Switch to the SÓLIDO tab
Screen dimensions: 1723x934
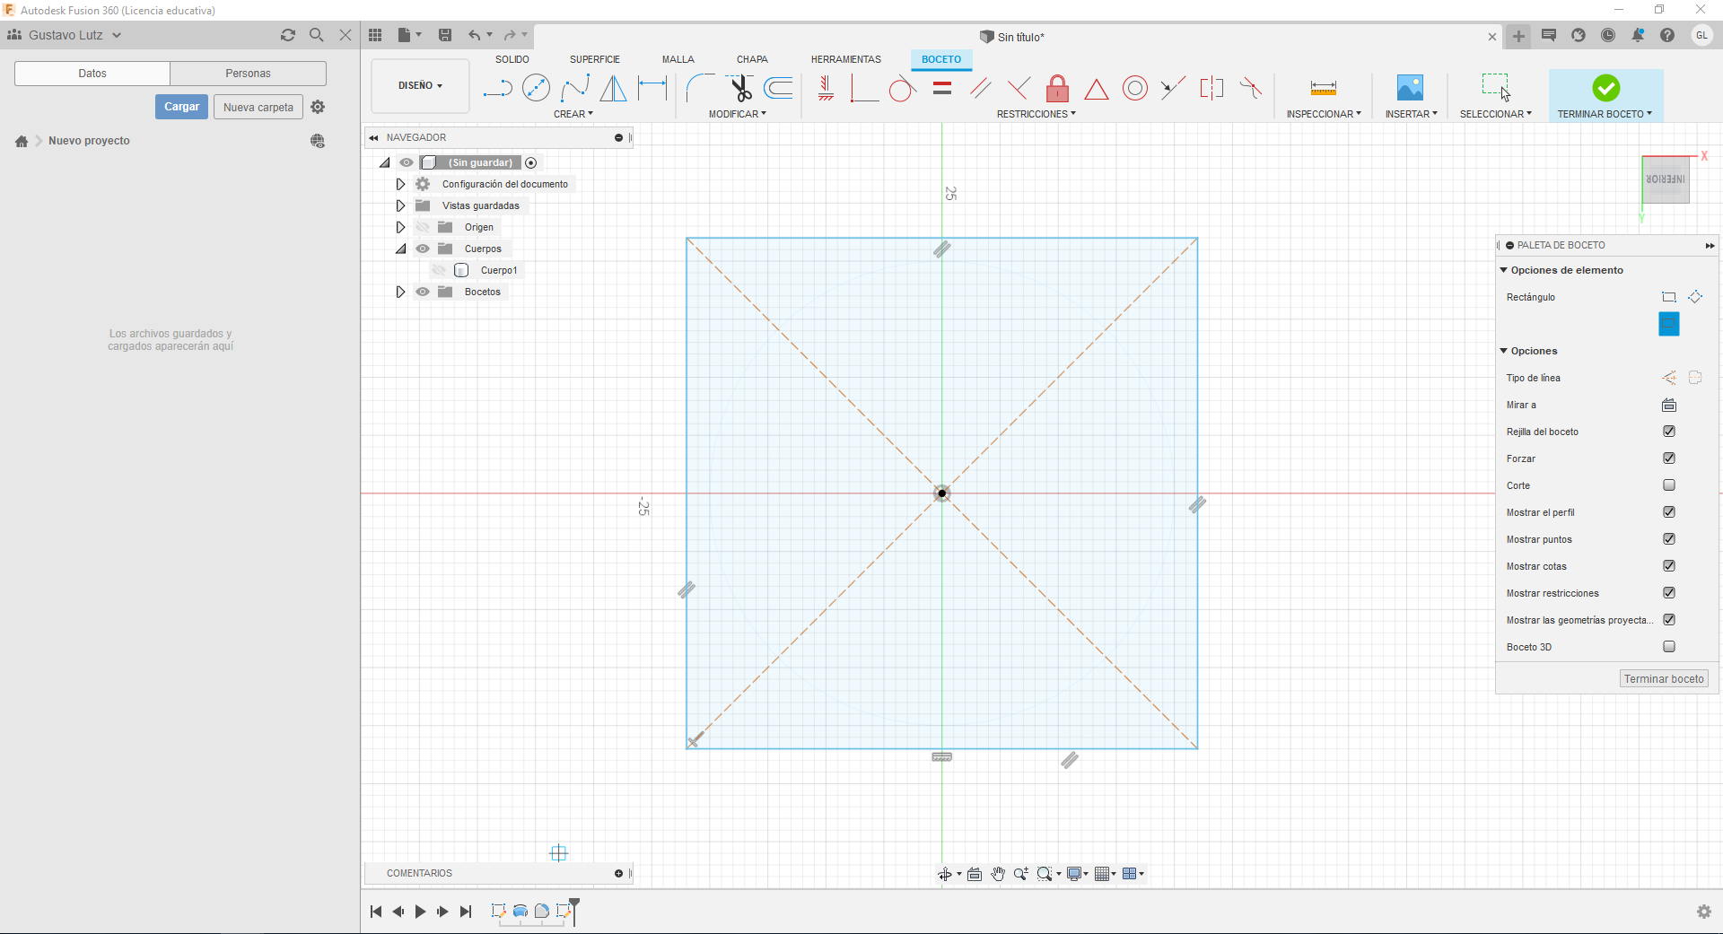point(512,59)
